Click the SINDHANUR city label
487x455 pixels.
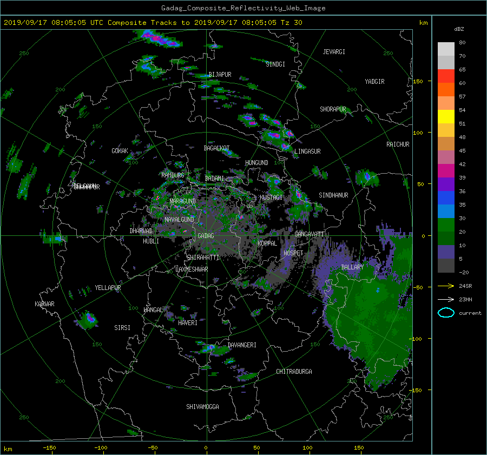tap(333, 195)
